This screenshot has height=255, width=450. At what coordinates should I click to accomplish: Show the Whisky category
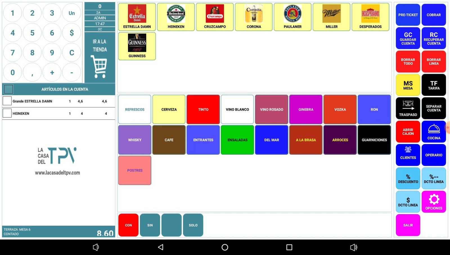click(x=135, y=140)
